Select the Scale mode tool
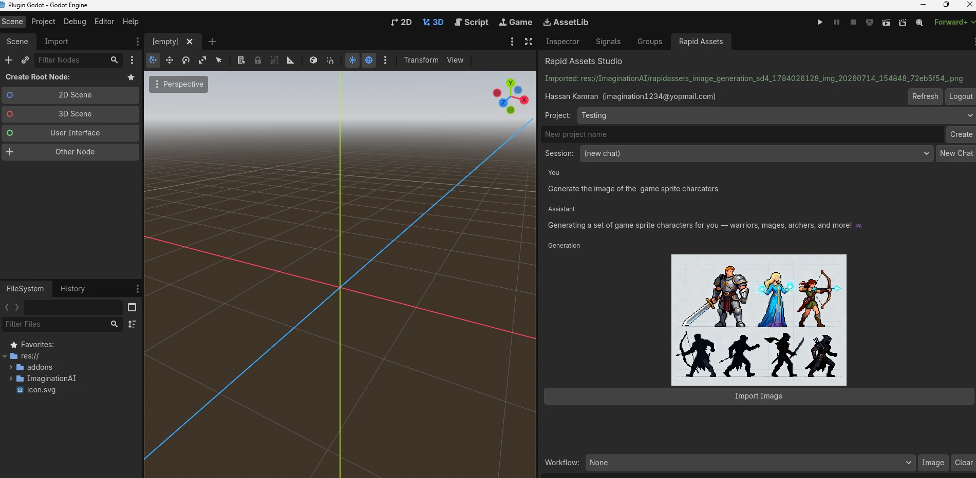The image size is (976, 478). coord(202,60)
